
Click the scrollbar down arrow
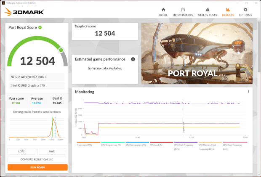pyautogui.click(x=259, y=175)
